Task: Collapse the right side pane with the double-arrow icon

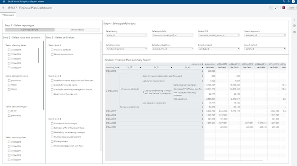Action: pos(294,20)
